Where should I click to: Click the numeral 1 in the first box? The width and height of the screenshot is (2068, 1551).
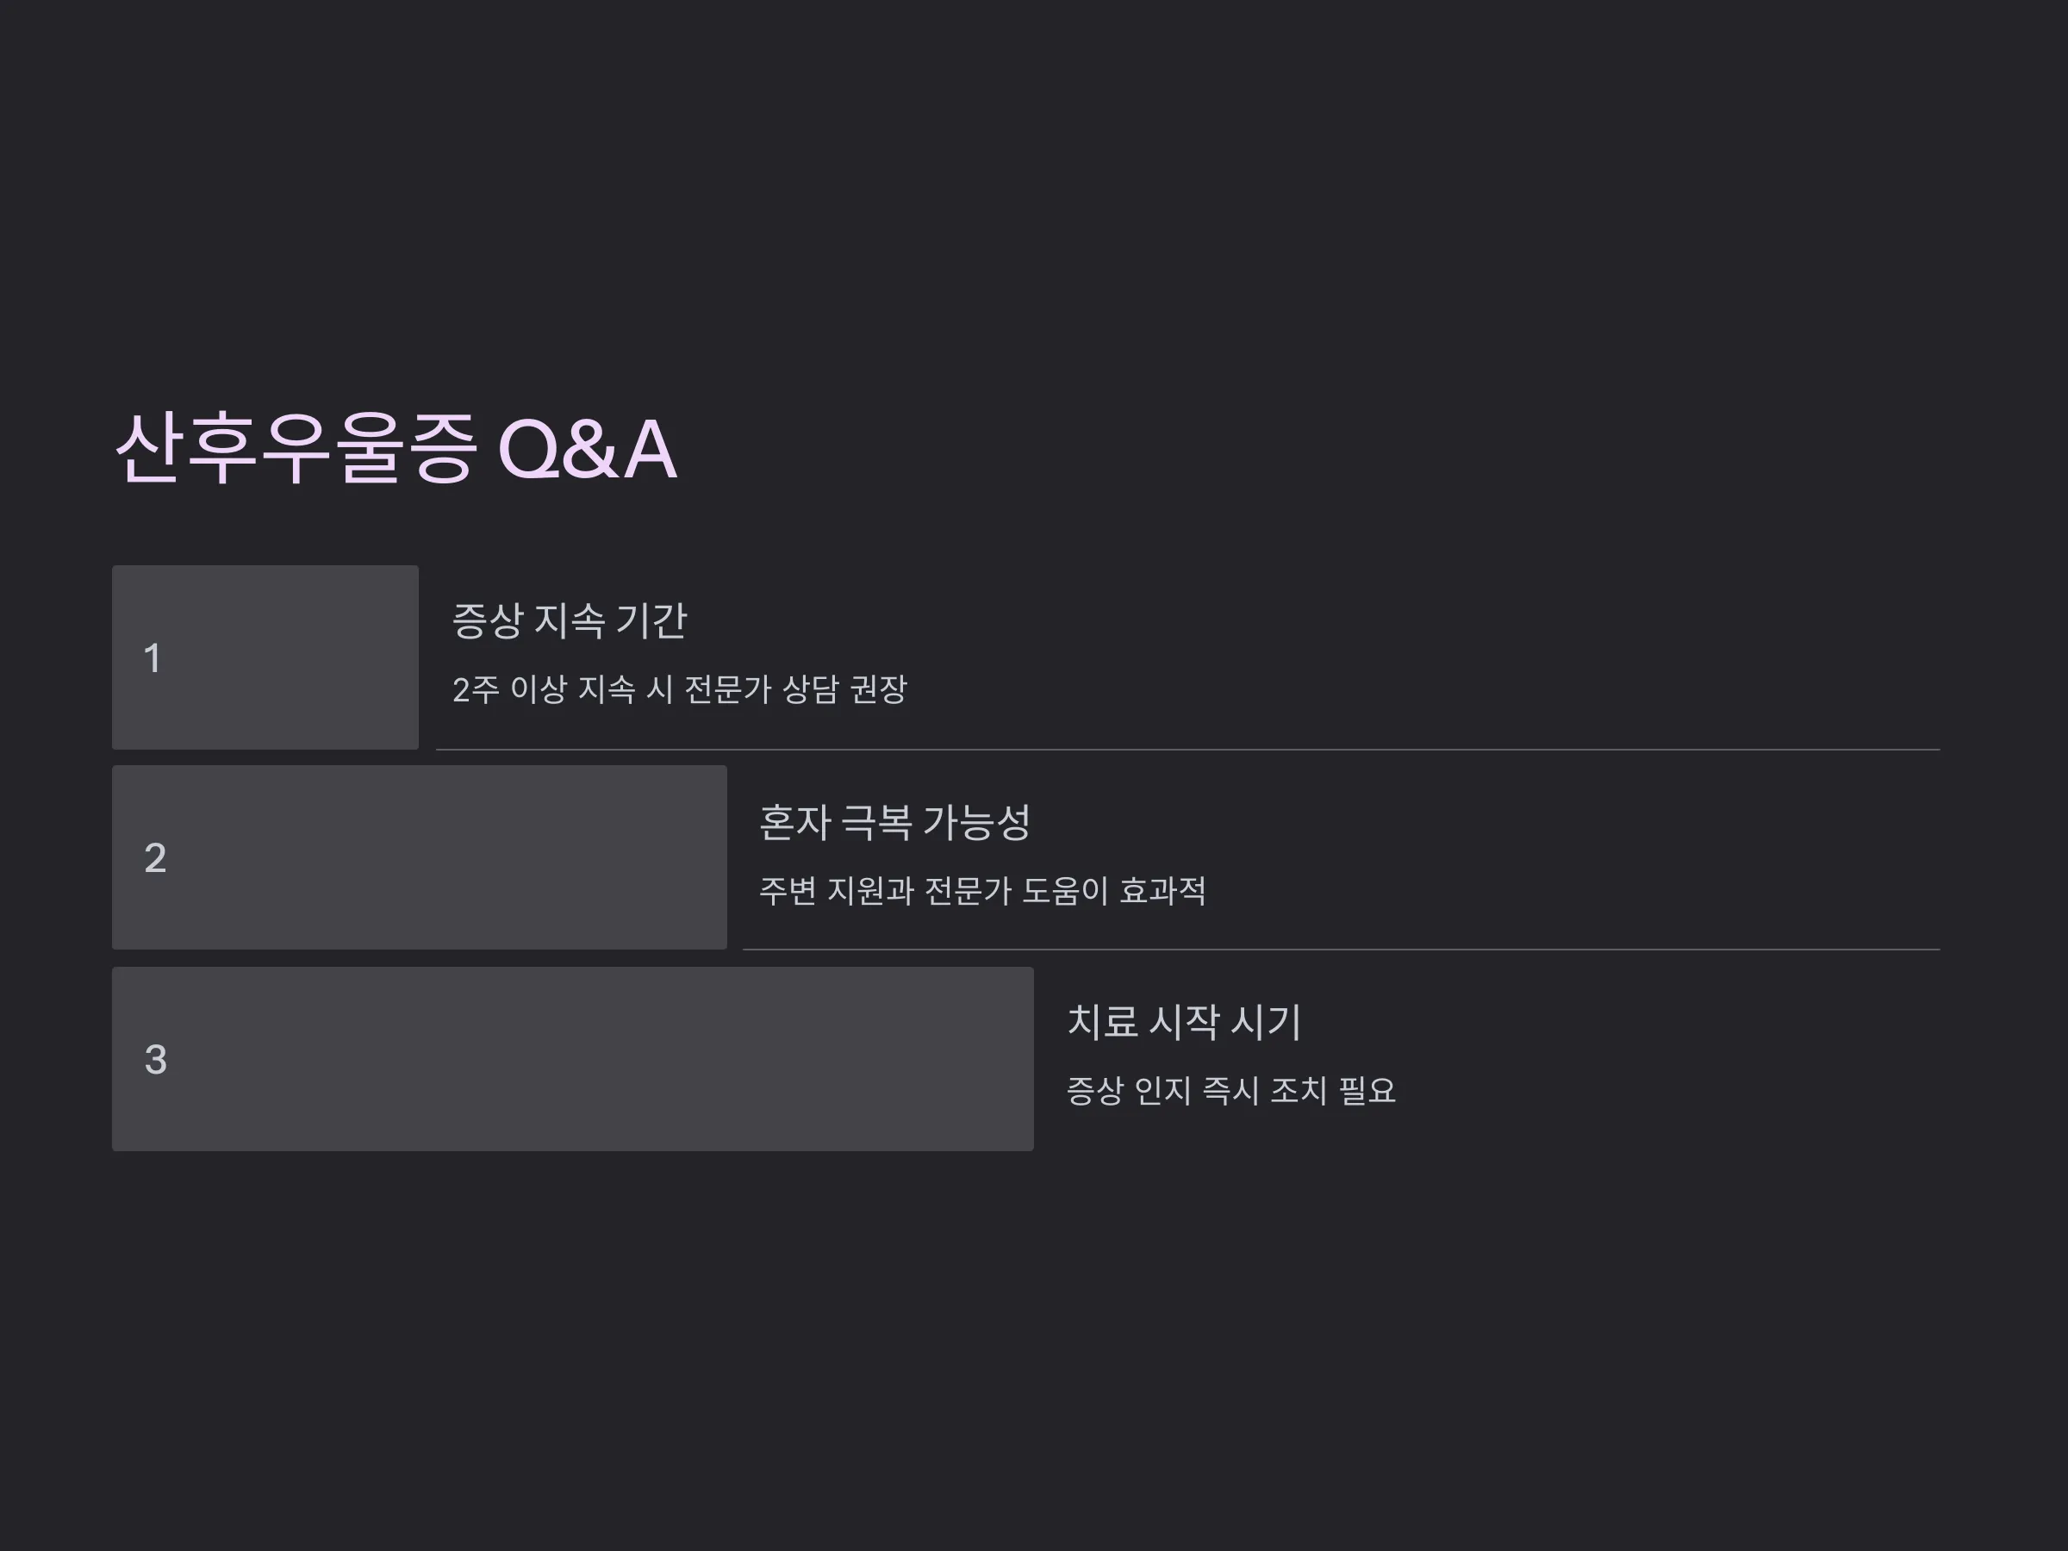[x=153, y=658]
